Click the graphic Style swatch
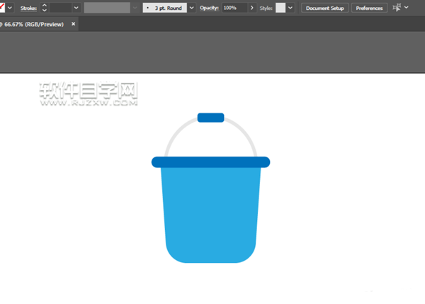This screenshot has width=425, height=304. pos(280,8)
